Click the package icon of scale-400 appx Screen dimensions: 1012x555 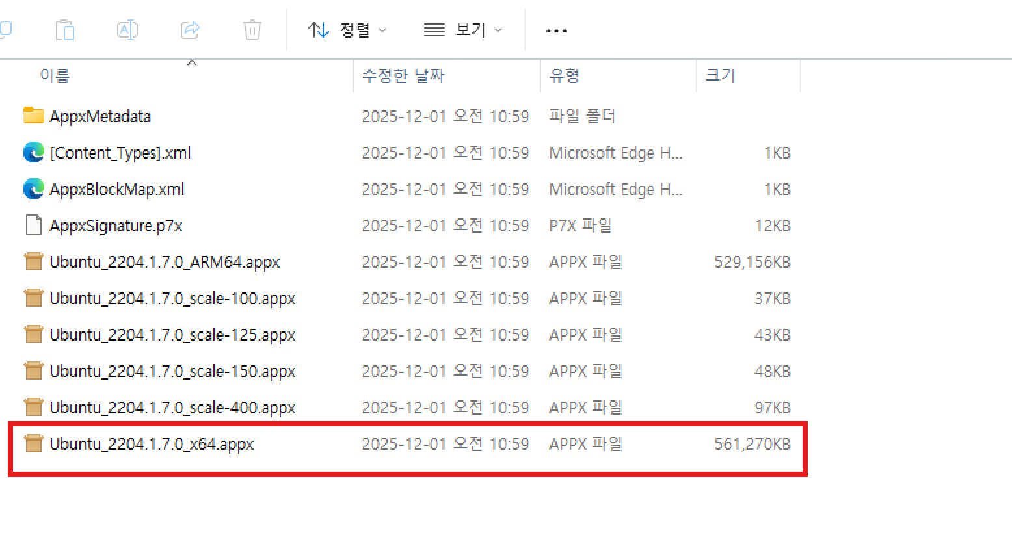click(x=33, y=407)
